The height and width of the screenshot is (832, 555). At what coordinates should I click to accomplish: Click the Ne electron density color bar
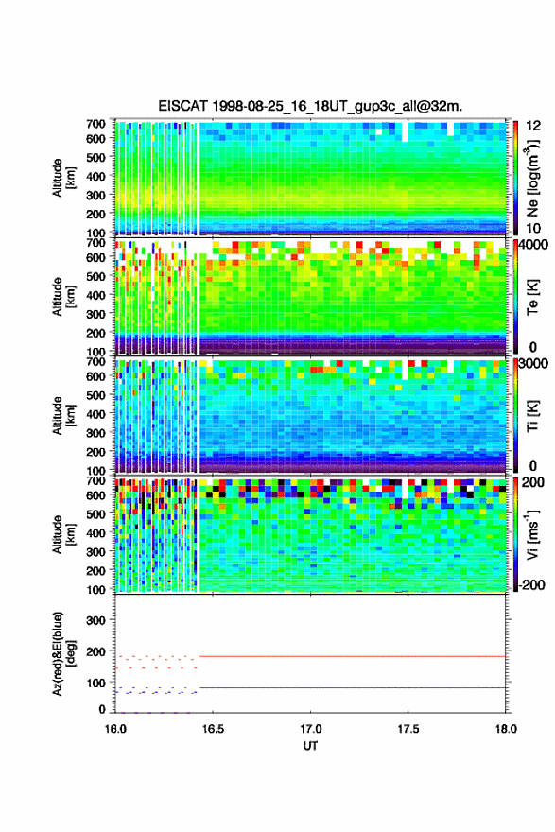[x=515, y=177]
